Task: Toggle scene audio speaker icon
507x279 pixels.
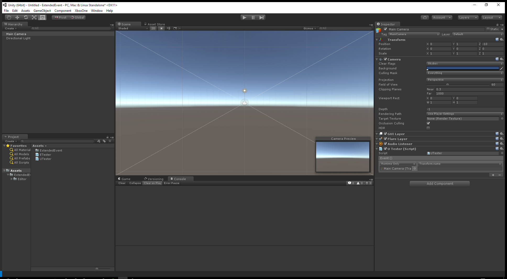Action: (x=168, y=28)
